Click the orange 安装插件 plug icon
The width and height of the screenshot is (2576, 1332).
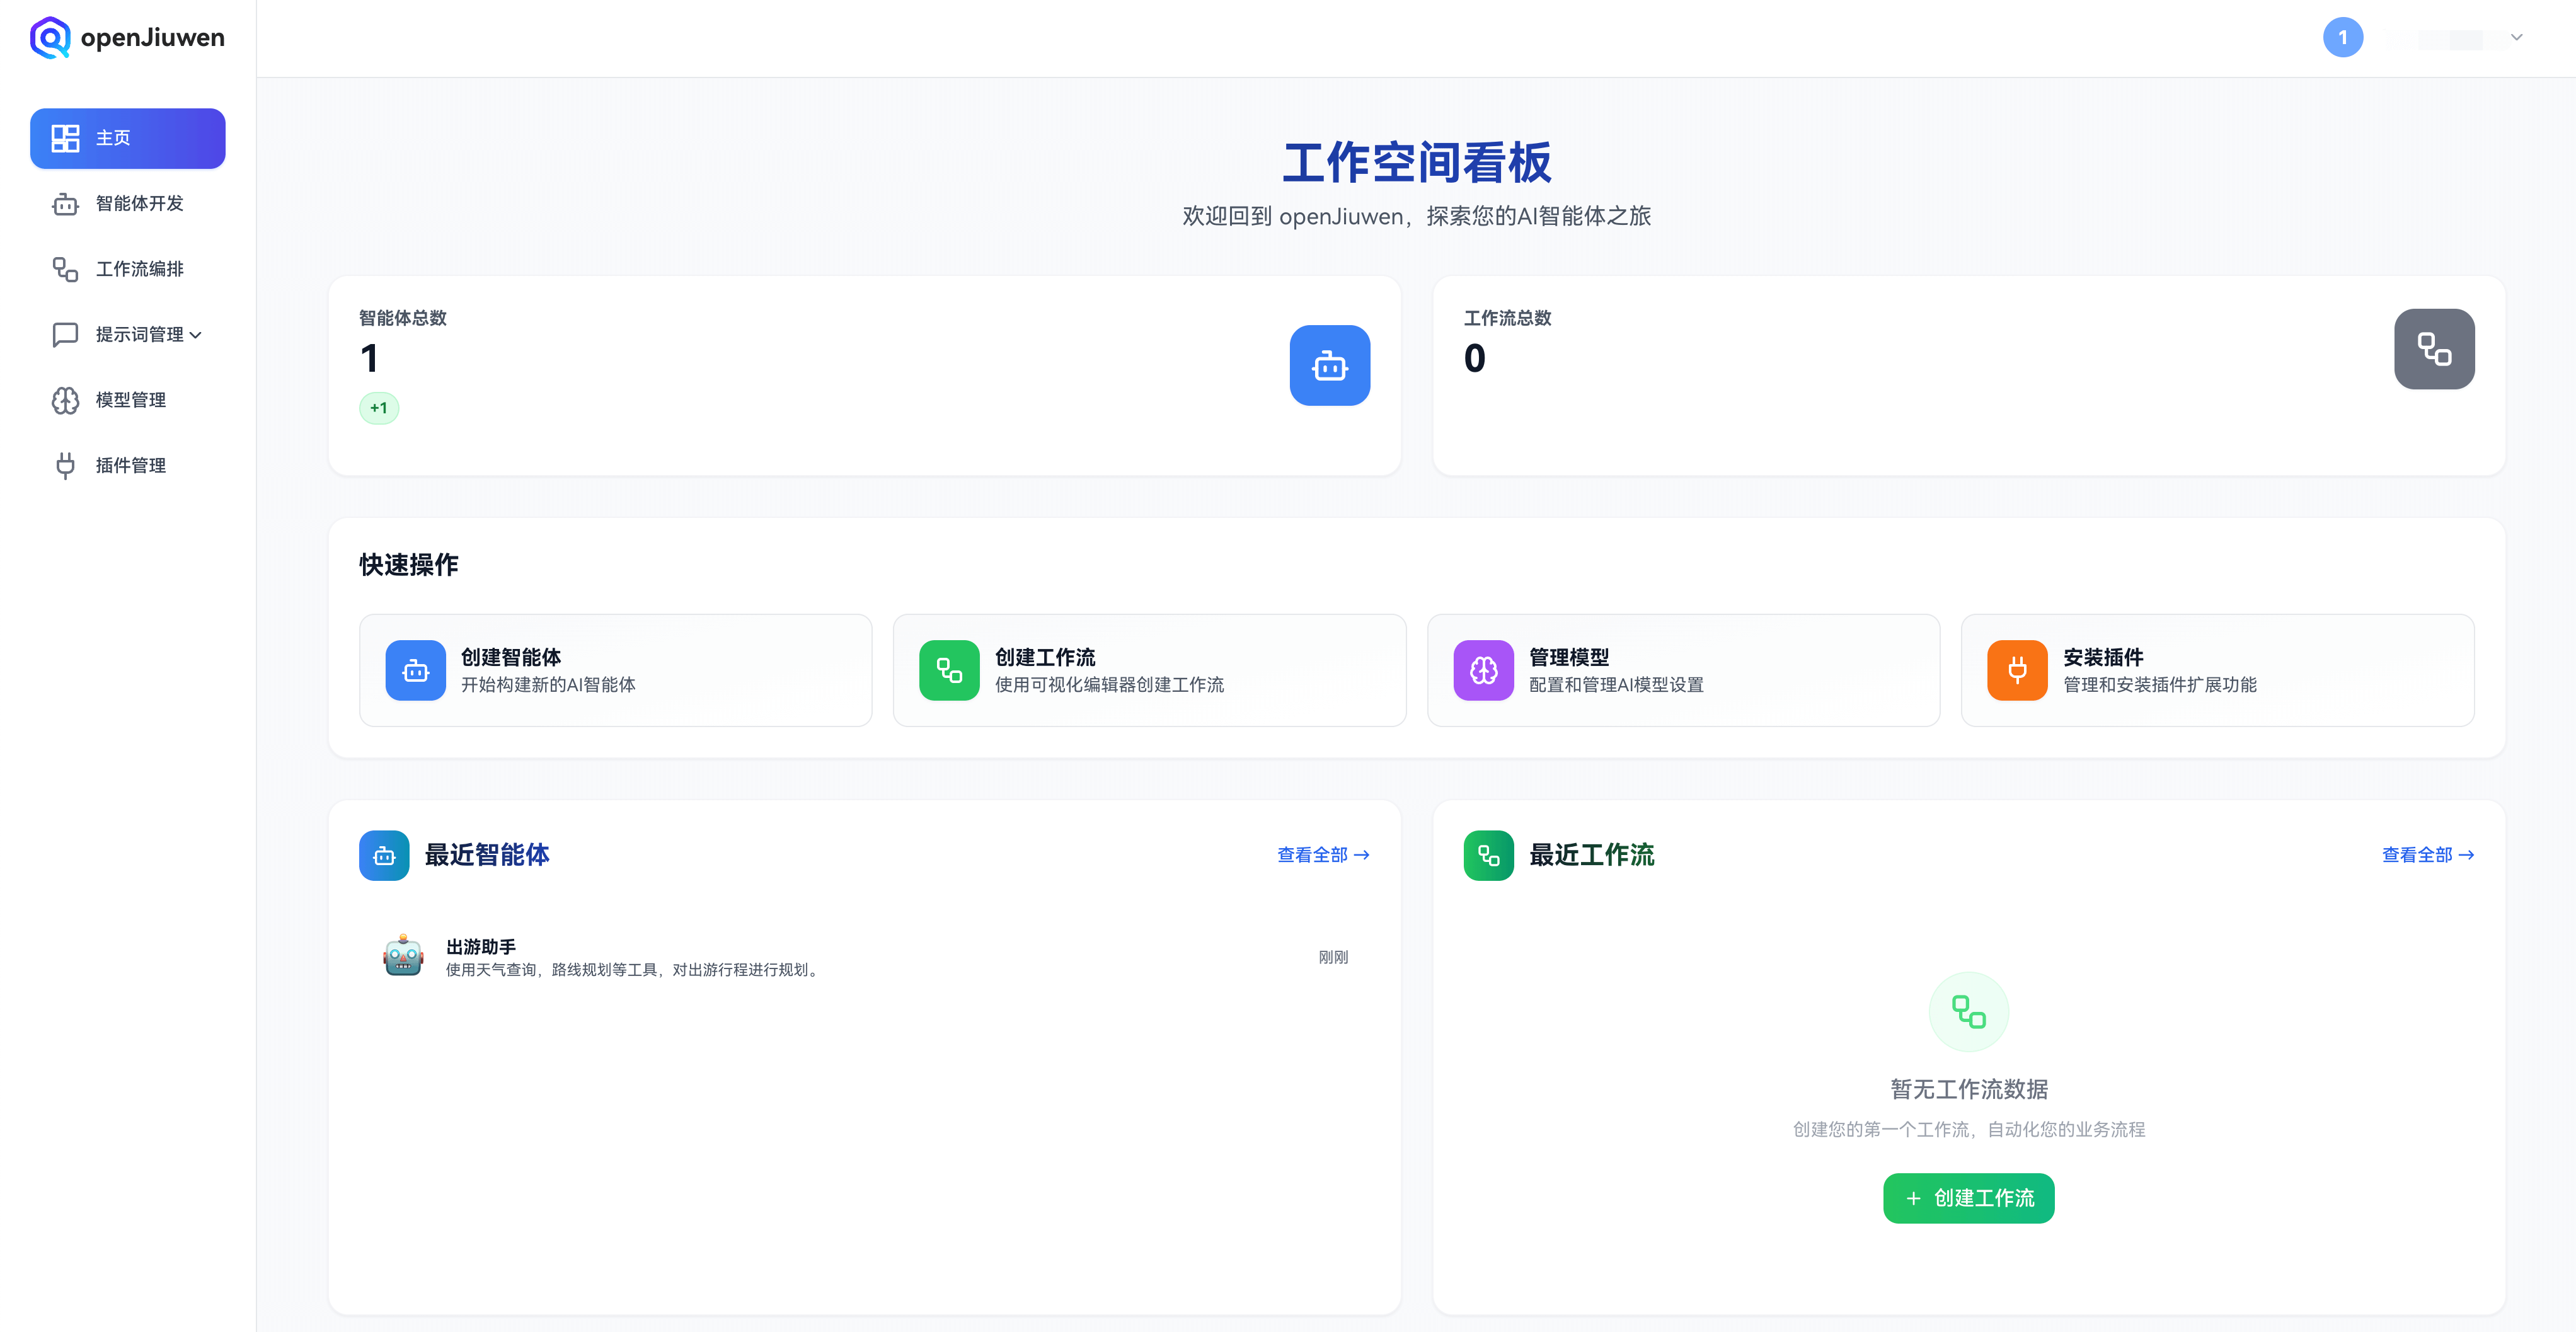coord(2017,671)
